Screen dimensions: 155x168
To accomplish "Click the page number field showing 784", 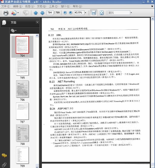I will pyautogui.click(x=50, y=13).
